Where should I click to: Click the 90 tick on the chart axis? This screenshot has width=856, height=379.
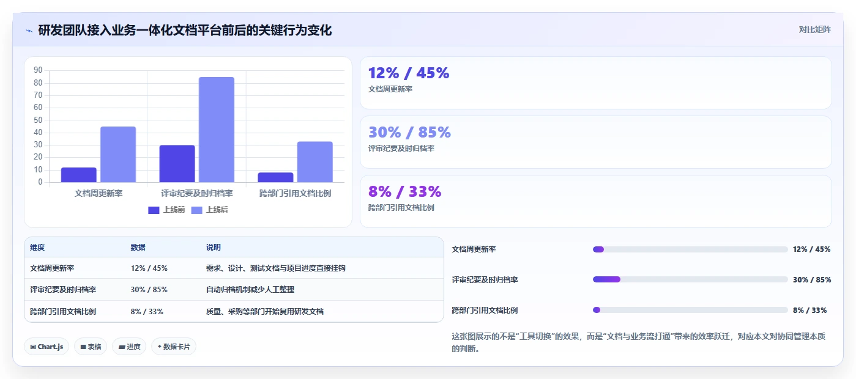click(39, 70)
